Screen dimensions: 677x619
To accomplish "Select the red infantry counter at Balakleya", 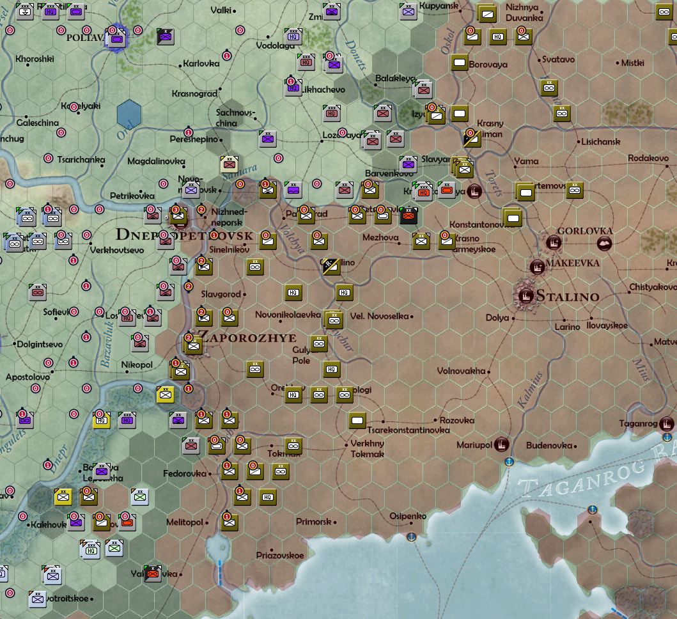I will pyautogui.click(x=424, y=90).
